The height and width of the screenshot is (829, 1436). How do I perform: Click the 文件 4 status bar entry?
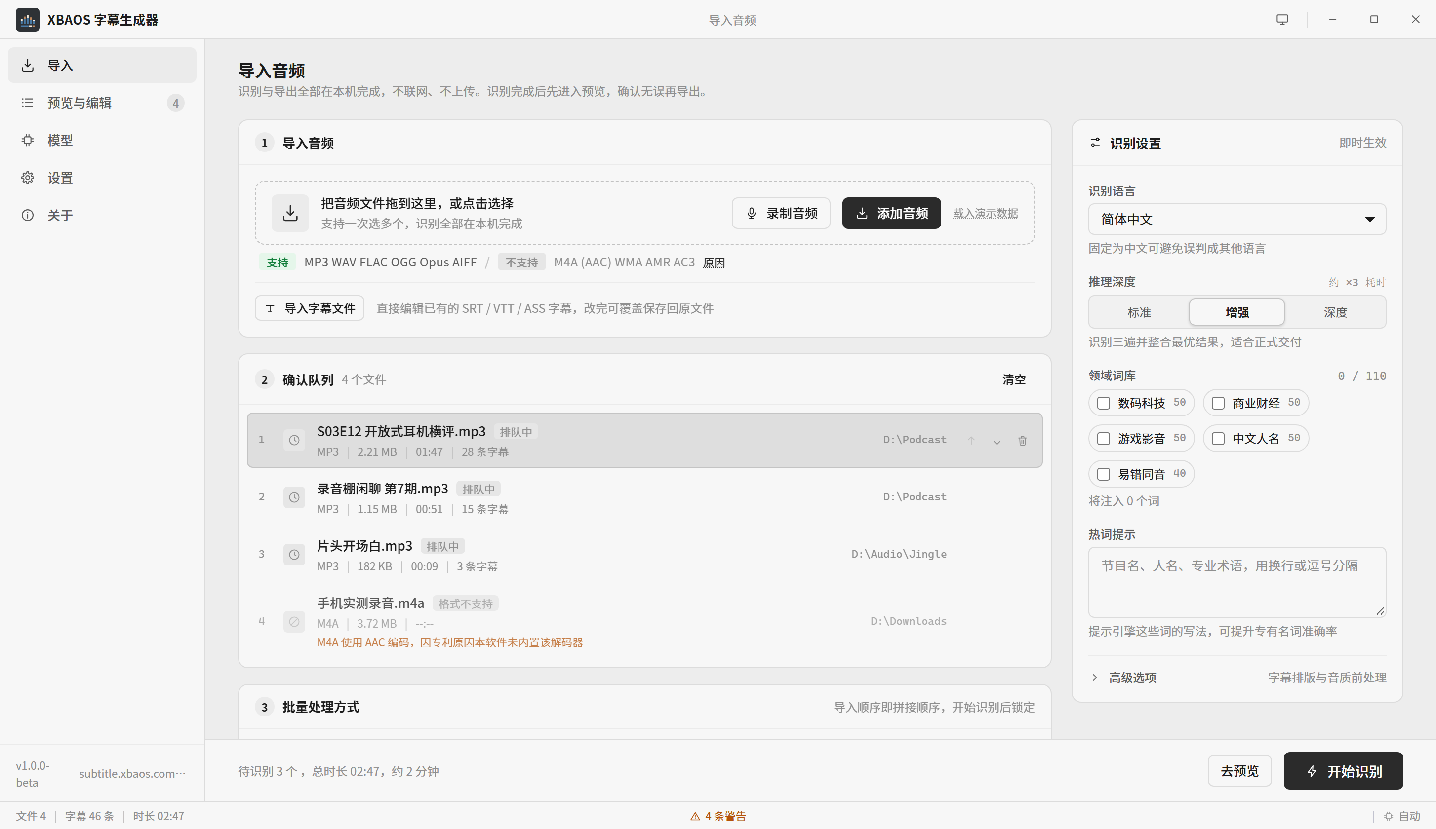click(x=31, y=816)
